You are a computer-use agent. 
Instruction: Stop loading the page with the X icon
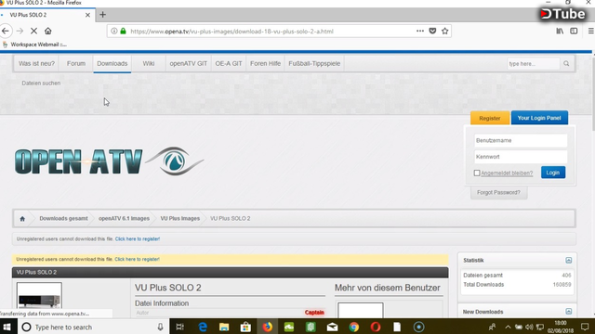click(33, 31)
